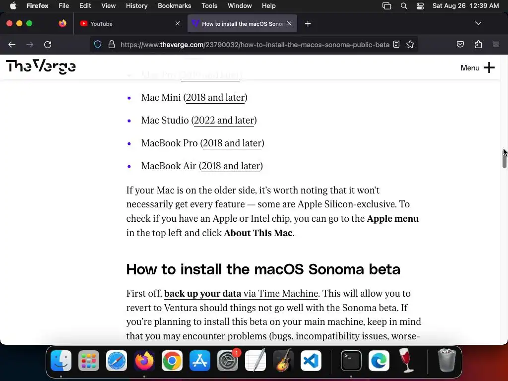508x381 pixels.
Task: Open Wine app from the Dock
Action: pos(406,361)
